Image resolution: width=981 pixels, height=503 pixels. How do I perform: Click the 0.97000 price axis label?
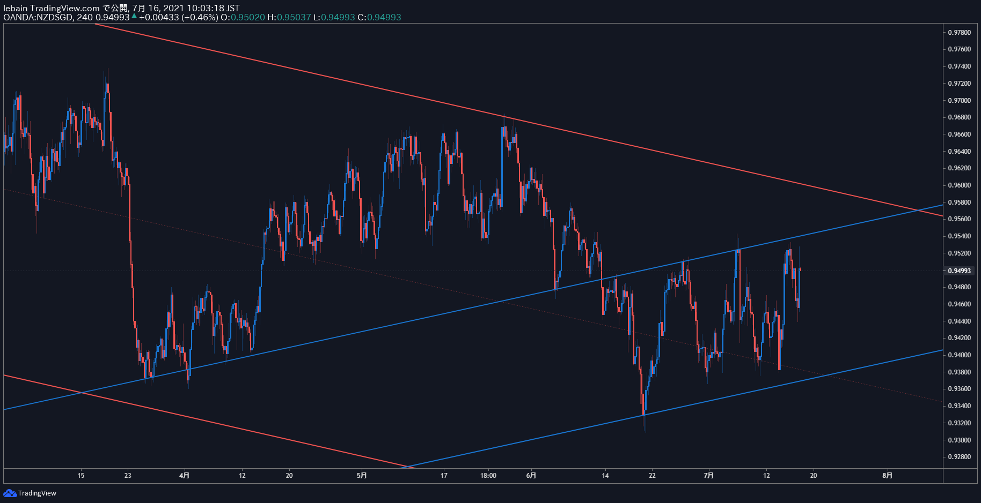(x=959, y=101)
